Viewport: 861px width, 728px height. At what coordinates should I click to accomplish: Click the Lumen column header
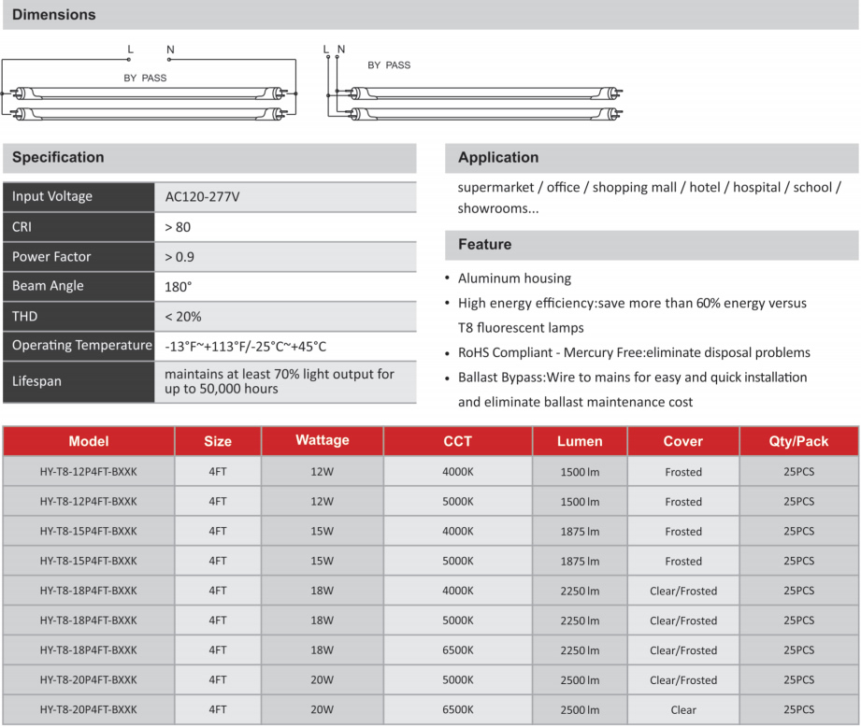pos(580,441)
